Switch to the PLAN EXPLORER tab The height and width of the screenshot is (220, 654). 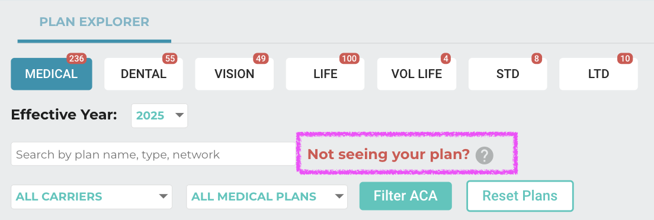[x=94, y=22]
